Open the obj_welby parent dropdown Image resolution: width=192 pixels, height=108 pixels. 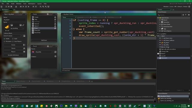pos(53,52)
